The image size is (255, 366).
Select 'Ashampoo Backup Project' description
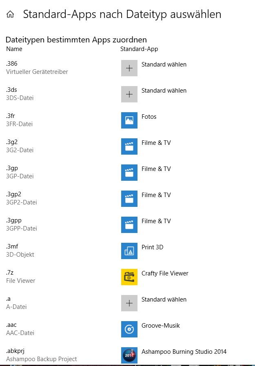click(42, 359)
